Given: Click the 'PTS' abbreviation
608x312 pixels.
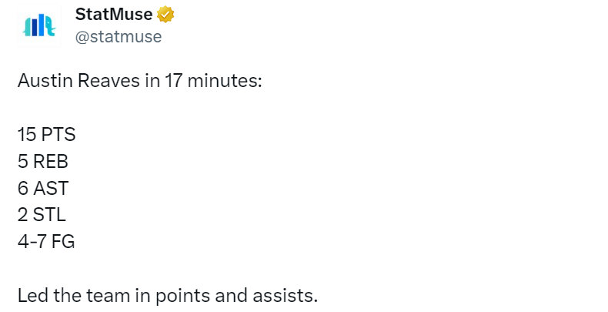Looking at the screenshot, I should [x=58, y=134].
